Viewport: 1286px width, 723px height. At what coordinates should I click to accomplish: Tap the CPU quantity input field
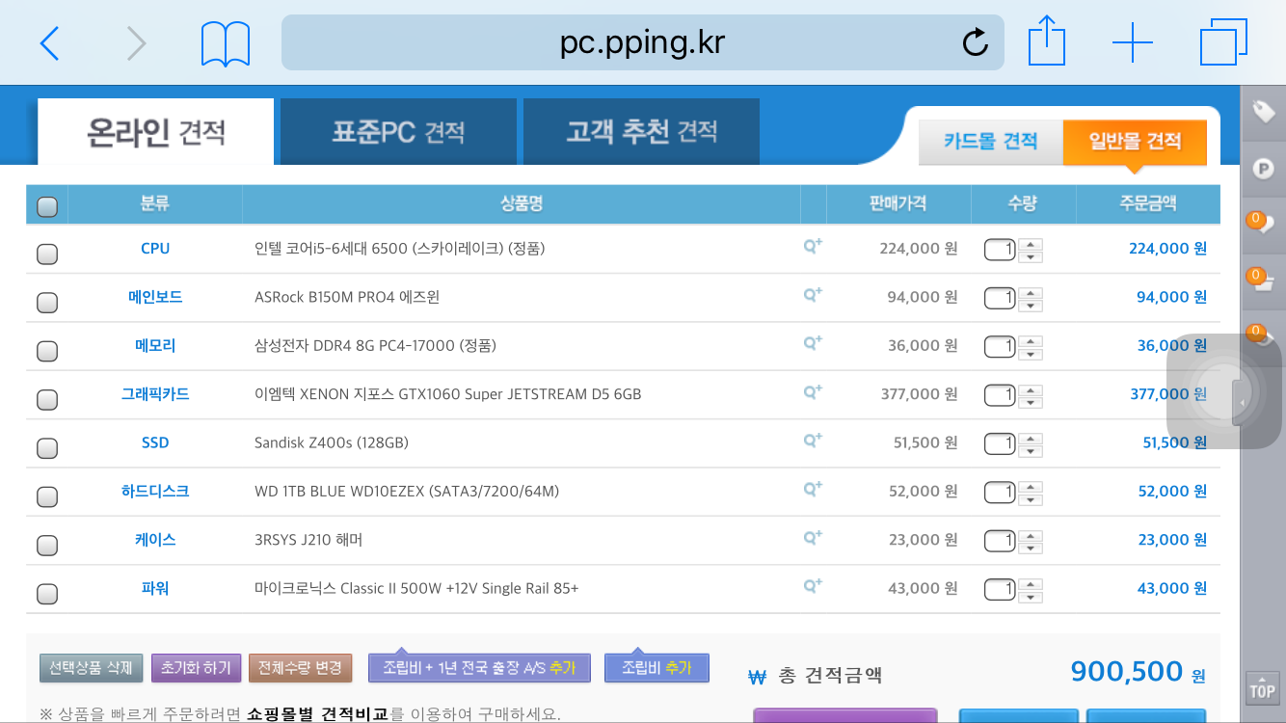point(1000,250)
